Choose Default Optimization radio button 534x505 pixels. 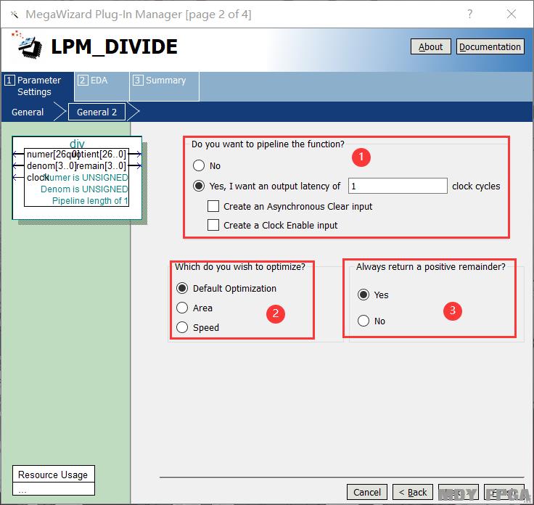tap(182, 288)
